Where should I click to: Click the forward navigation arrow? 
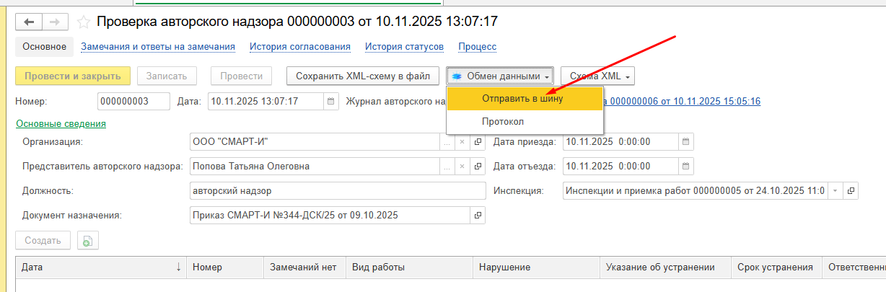pos(53,22)
